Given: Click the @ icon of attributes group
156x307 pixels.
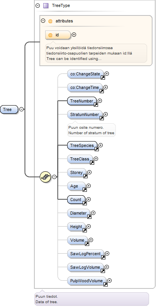Looking at the screenshot, I should 50,21.
